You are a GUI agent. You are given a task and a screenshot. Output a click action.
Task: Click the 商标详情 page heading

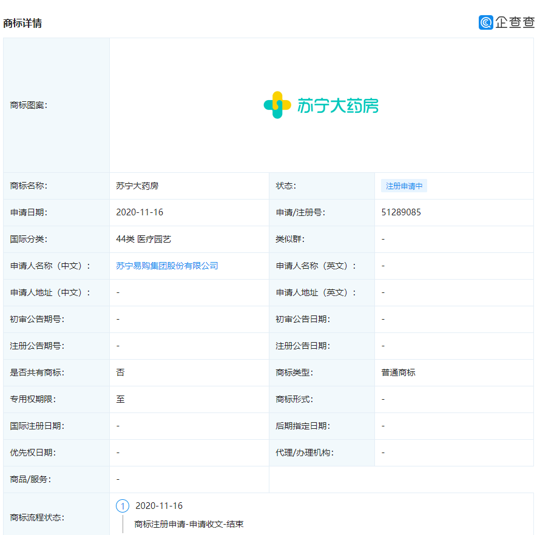(x=22, y=24)
